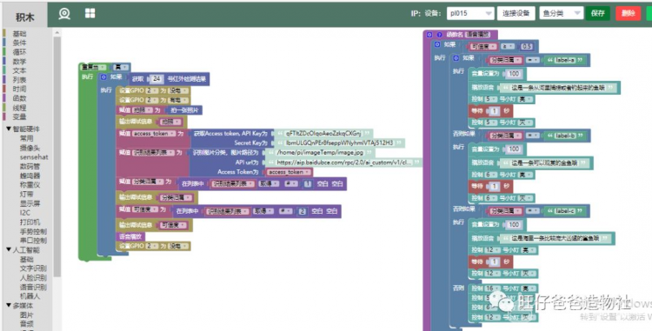652x331 pixels.
Task: Open the 灯带 subcategory
Action: (x=27, y=194)
